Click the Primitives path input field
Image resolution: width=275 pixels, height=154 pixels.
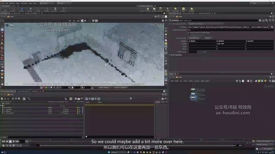[228, 27]
